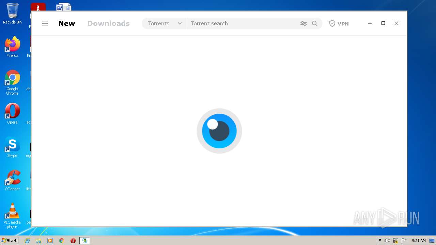This screenshot has height=245, width=436.
Task: Launch VLC media player shortcut
Action: [12, 216]
